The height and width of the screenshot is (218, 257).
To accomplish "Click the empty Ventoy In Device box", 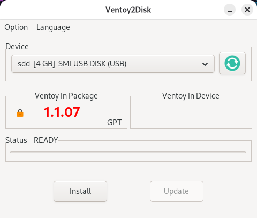I will 191,112.
